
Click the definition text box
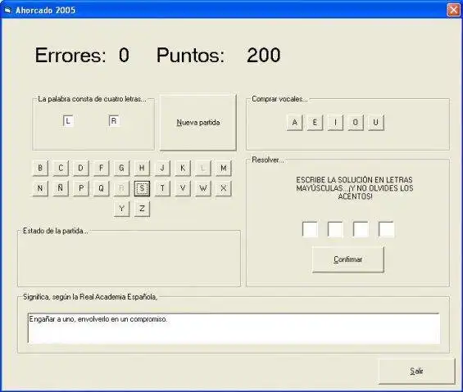234,328
